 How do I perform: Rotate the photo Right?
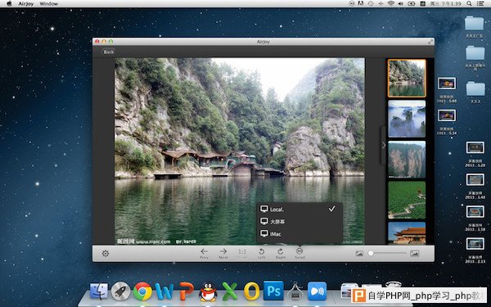tap(280, 253)
